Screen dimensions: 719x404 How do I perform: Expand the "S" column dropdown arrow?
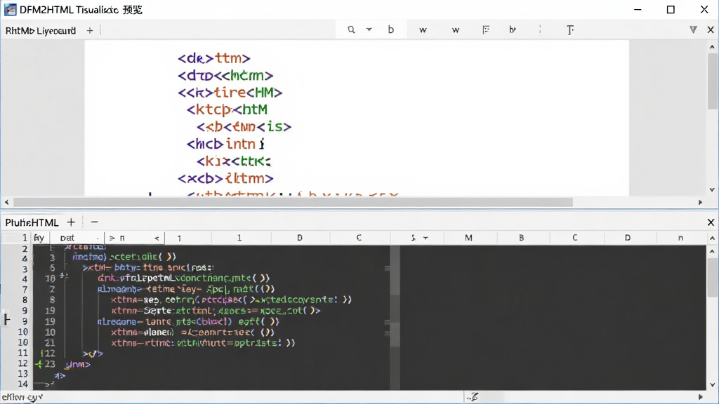[x=426, y=238]
